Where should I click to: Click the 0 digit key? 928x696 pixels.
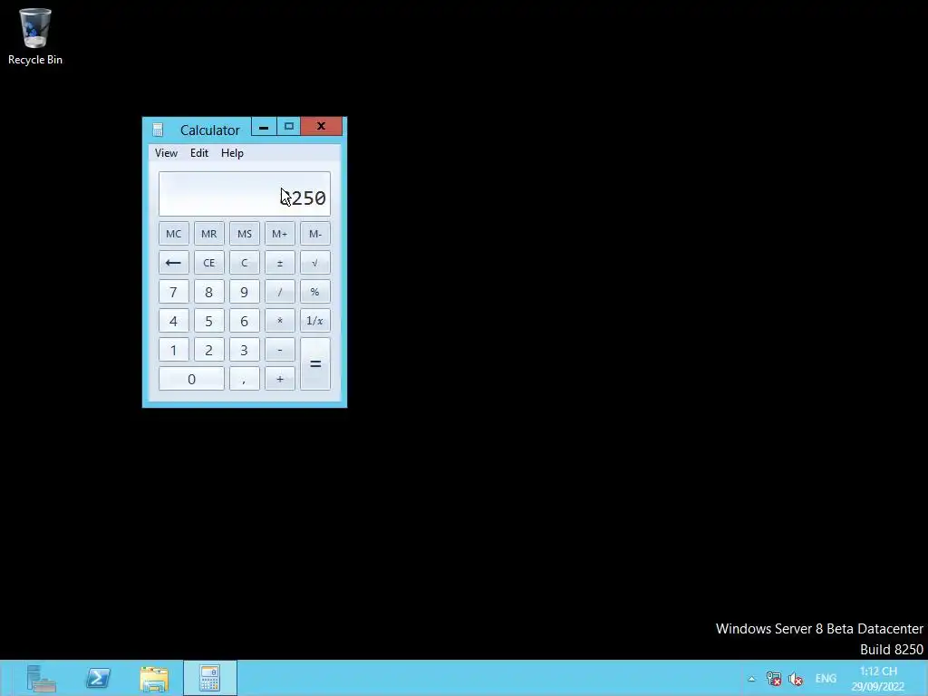(191, 379)
